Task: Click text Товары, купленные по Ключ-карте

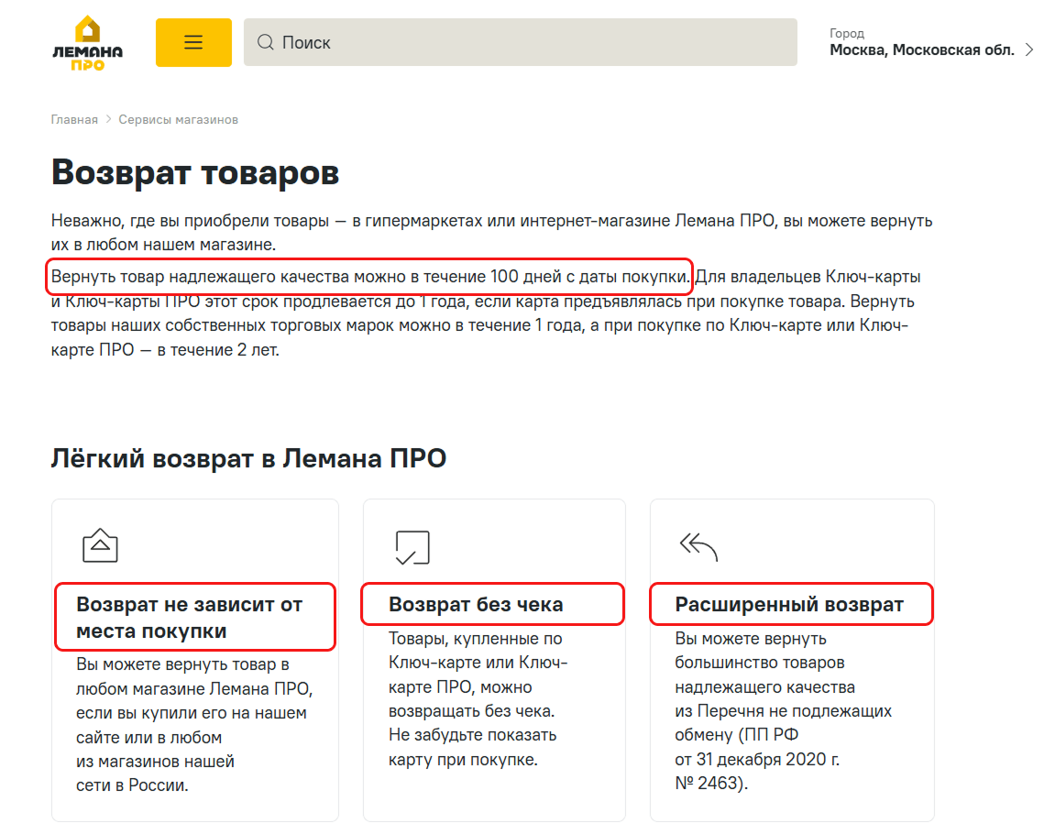Action: (x=478, y=698)
